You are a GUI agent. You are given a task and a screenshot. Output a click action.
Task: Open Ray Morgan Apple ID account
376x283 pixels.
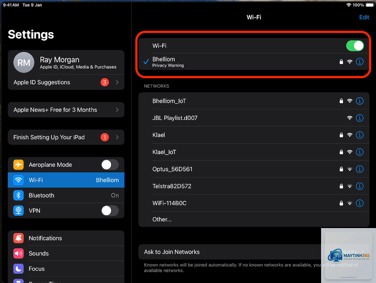[x=66, y=62]
